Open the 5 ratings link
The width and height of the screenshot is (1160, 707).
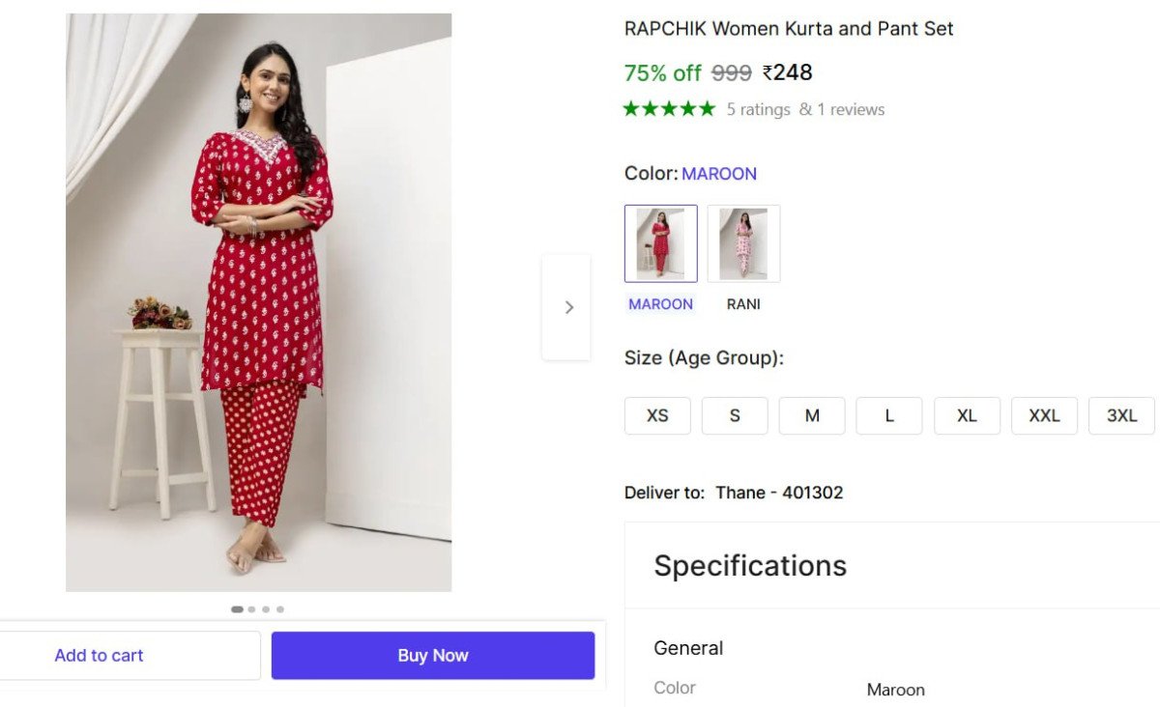[x=759, y=109]
